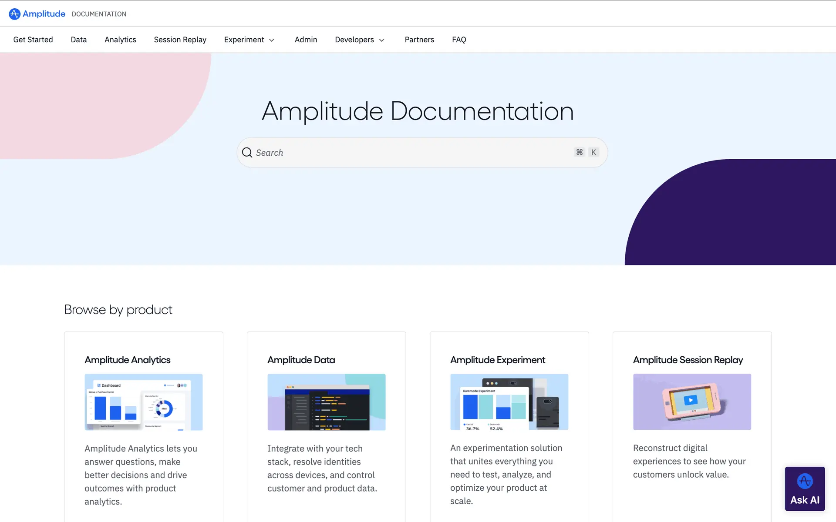Open the Get Started section
This screenshot has width=836, height=522.
coord(33,40)
